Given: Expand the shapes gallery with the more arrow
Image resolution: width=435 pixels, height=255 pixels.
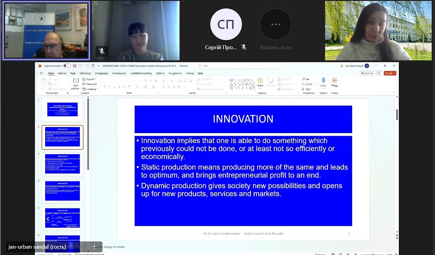Looking at the screenshot, I should pyautogui.click(x=254, y=88).
